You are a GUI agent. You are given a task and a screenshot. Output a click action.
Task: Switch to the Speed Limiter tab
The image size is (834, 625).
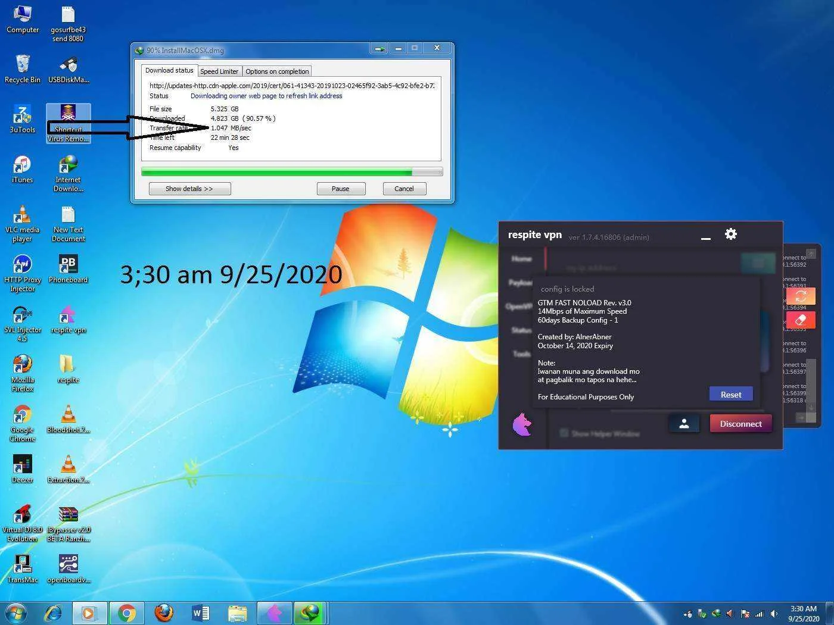(219, 71)
